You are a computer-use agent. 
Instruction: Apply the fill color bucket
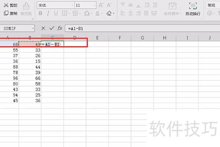point(87,13)
